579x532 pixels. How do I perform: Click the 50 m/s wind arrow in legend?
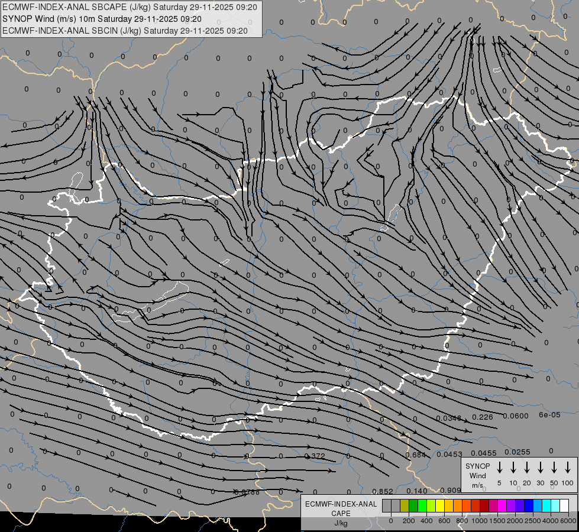(x=554, y=467)
